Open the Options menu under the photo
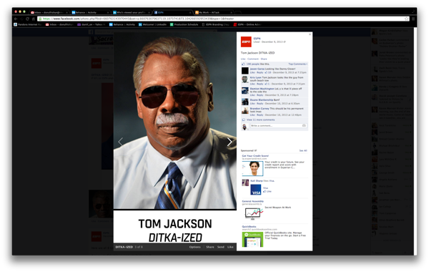Image resolution: width=429 pixels, height=272 pixels. coord(194,247)
